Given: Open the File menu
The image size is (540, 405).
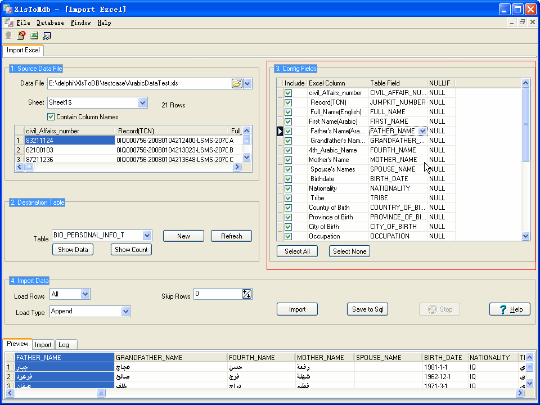Looking at the screenshot, I should tap(24, 22).
